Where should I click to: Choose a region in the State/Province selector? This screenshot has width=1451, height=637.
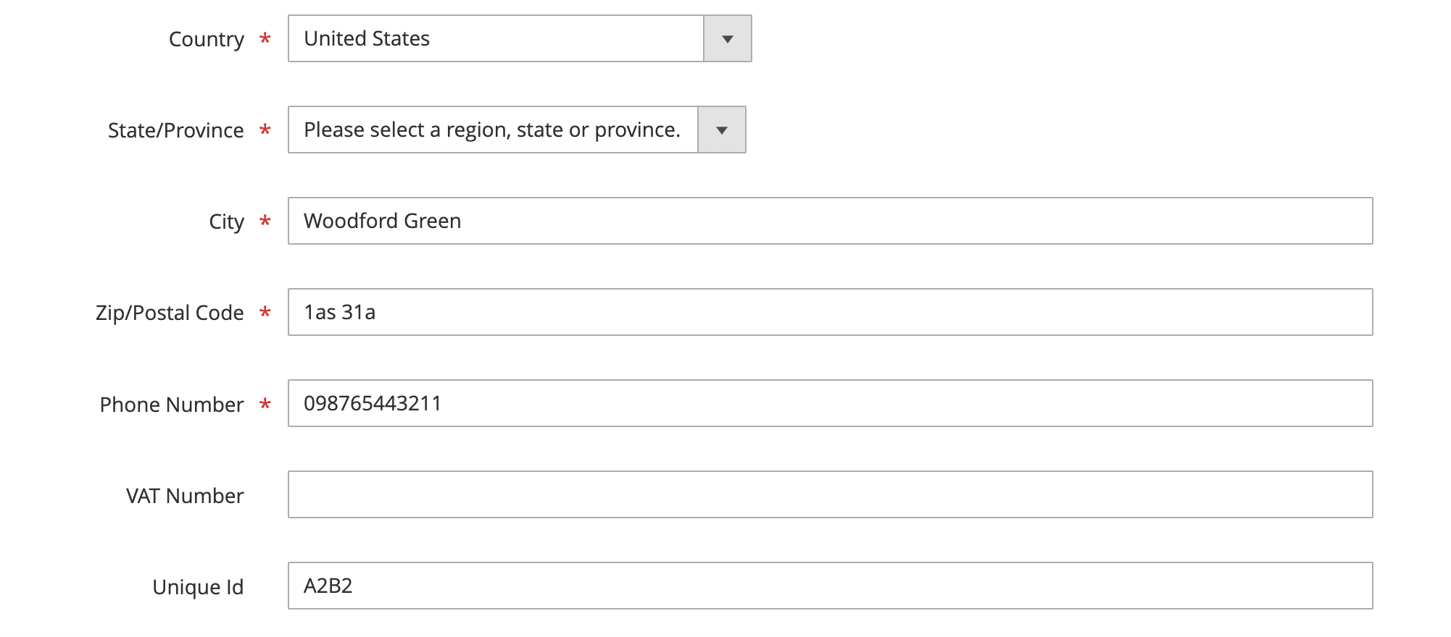tap(517, 130)
